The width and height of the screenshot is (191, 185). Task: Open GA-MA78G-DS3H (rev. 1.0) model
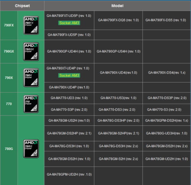tap(69, 146)
